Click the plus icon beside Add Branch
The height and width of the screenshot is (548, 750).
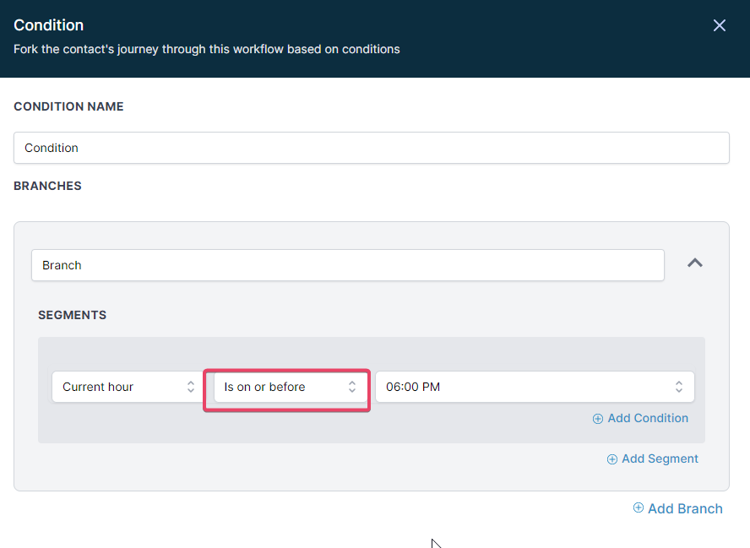click(639, 508)
